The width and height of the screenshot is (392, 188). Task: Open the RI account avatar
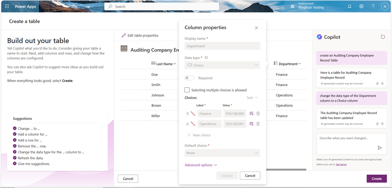(385, 7)
